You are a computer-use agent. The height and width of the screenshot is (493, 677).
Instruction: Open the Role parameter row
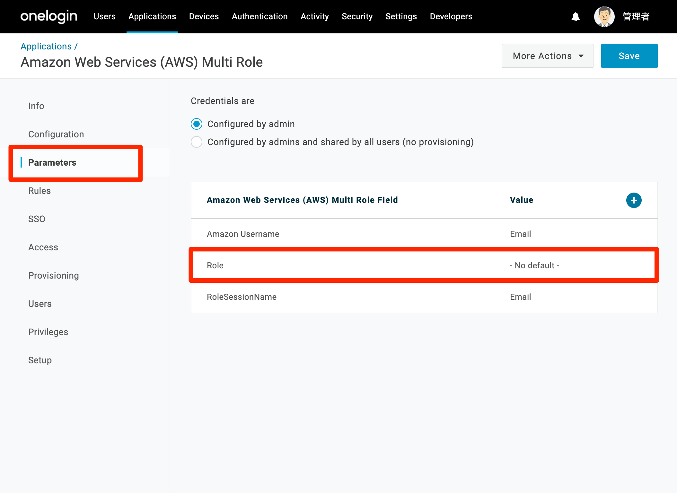click(x=424, y=265)
